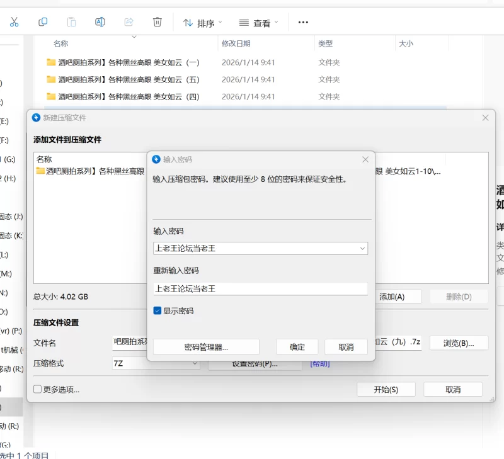Uncheck the 显示密码 checkbox
The width and height of the screenshot is (504, 459).
[157, 310]
